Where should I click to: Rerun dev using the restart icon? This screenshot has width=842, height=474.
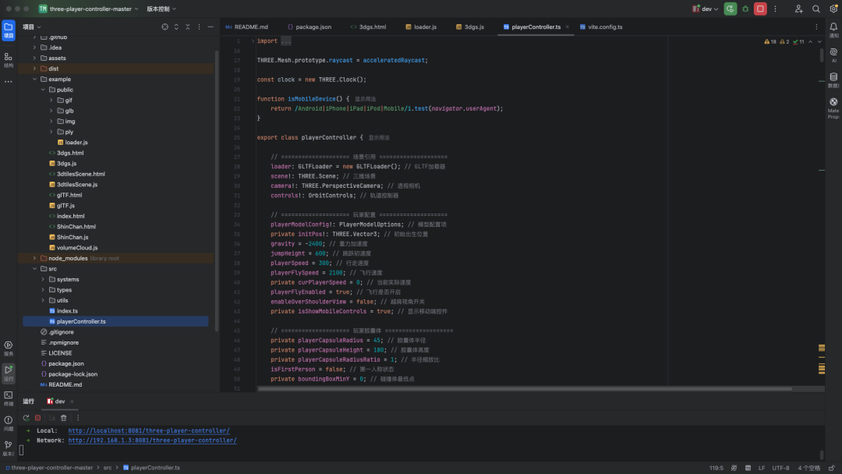pos(26,418)
